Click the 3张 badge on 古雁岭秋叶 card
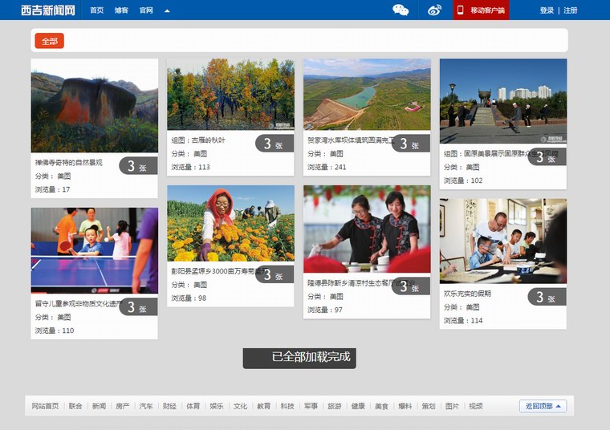This screenshot has width=610, height=430. coord(274,144)
